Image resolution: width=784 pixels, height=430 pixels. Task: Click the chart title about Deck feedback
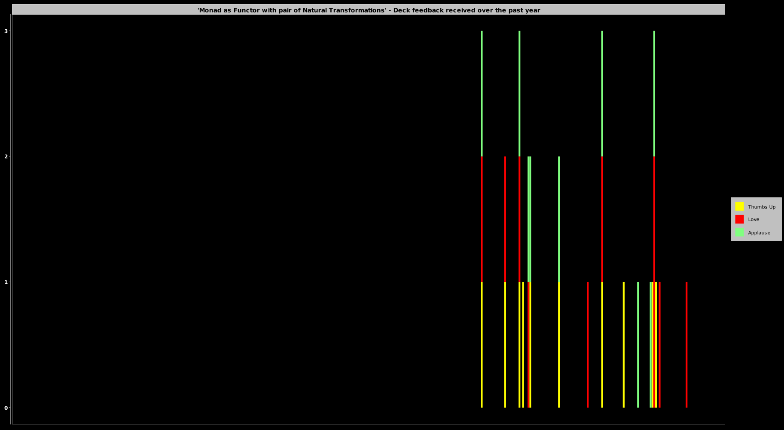(x=369, y=10)
